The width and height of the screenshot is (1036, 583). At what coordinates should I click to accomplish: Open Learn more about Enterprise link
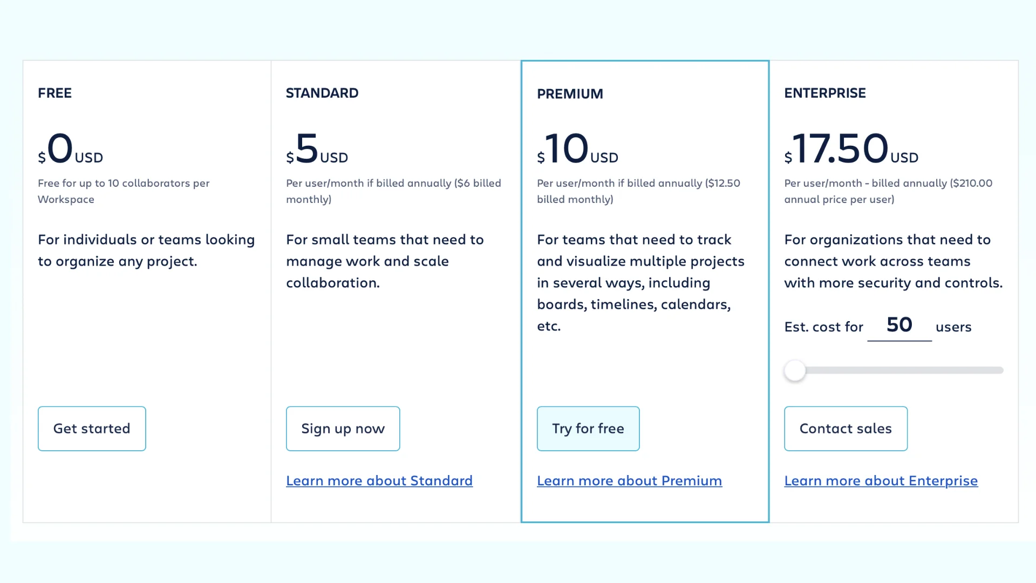point(881,480)
